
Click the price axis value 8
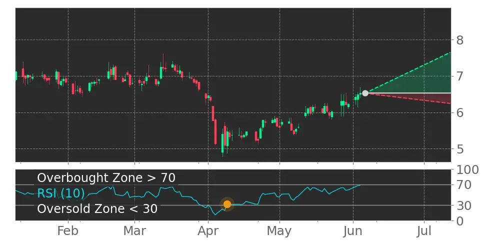click(x=459, y=40)
